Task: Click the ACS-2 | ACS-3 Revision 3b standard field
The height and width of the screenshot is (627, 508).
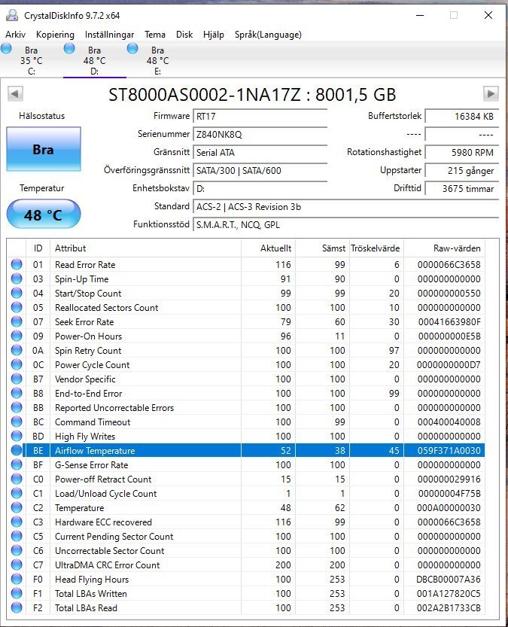Action: click(x=345, y=207)
